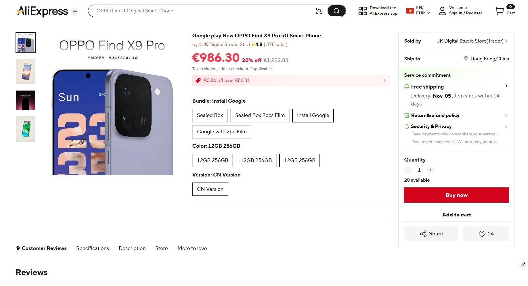Open the Description tab

[x=132, y=248]
